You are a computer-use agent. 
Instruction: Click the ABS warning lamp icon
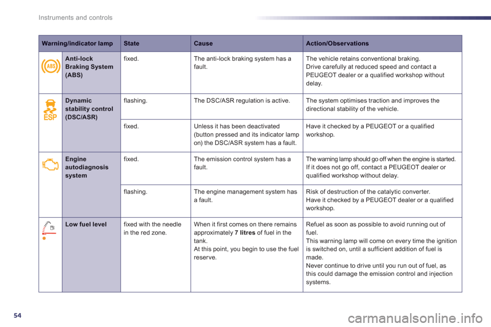(x=51, y=66)
